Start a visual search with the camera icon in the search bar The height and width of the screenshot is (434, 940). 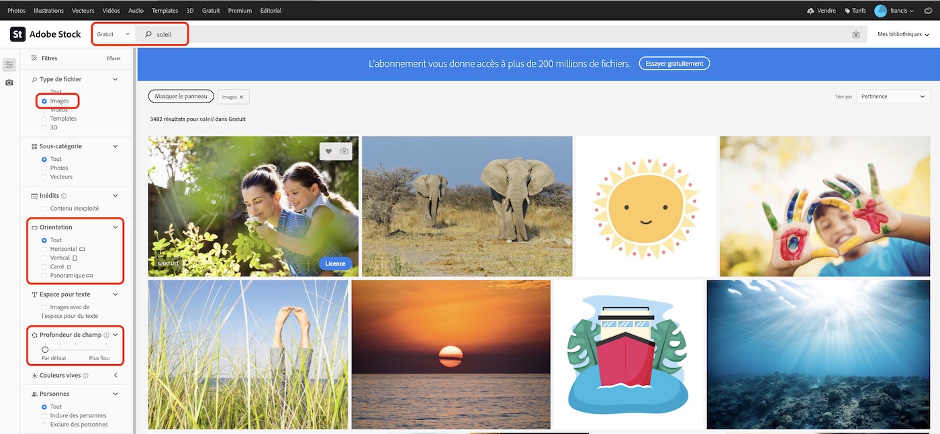point(855,34)
